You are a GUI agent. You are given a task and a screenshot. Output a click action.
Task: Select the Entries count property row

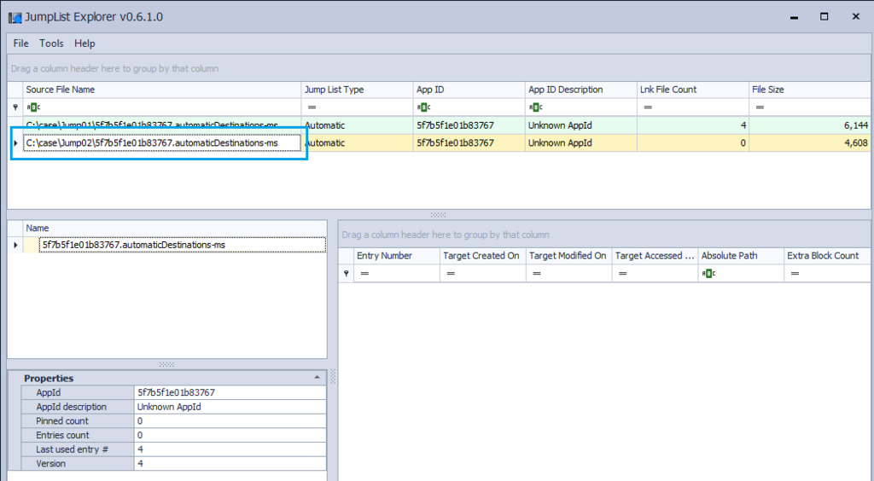(x=174, y=435)
